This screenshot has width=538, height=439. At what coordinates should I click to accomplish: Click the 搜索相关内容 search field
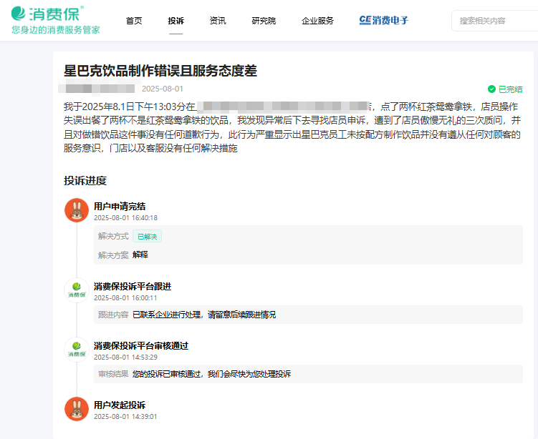click(496, 21)
